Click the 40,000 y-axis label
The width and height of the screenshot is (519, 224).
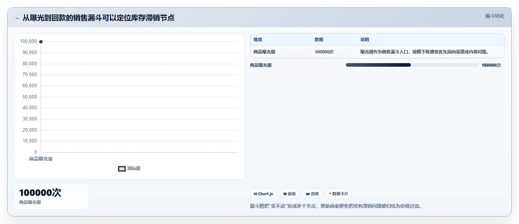(30, 108)
